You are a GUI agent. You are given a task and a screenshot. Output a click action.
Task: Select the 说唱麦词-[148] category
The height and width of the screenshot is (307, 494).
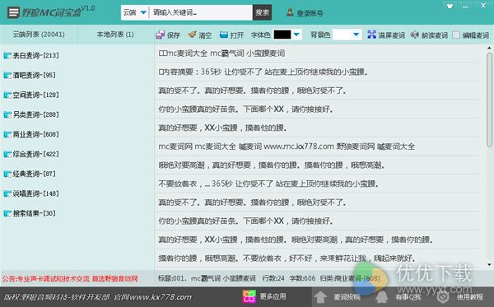(35, 193)
